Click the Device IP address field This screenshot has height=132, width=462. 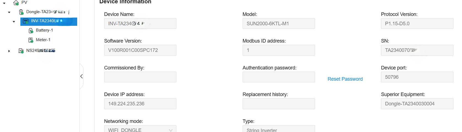140,104
